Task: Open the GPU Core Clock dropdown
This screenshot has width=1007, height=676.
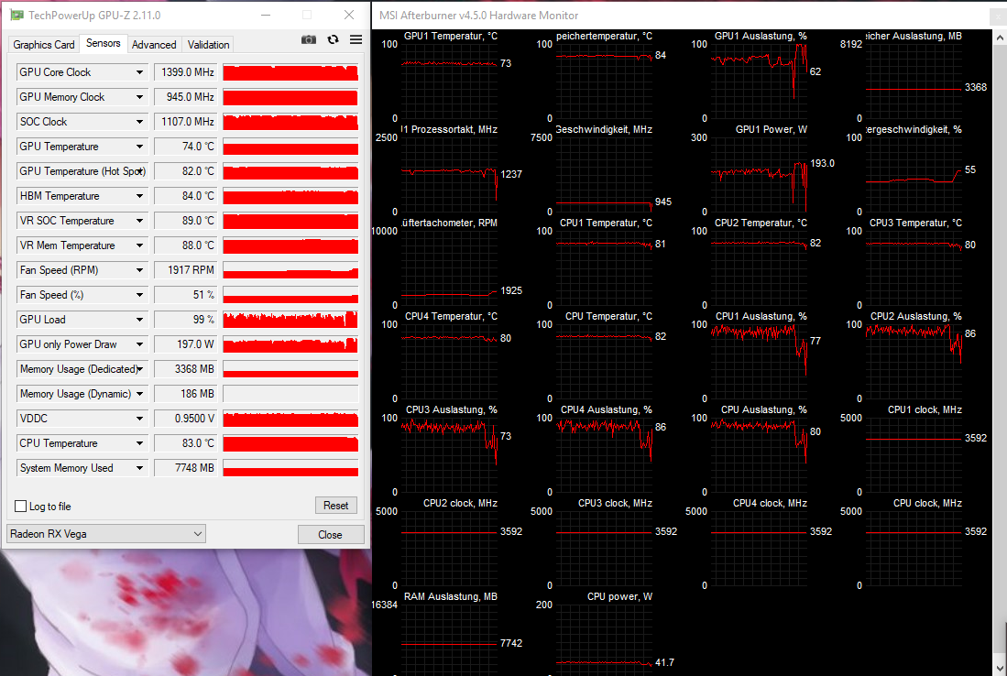Action: click(139, 72)
